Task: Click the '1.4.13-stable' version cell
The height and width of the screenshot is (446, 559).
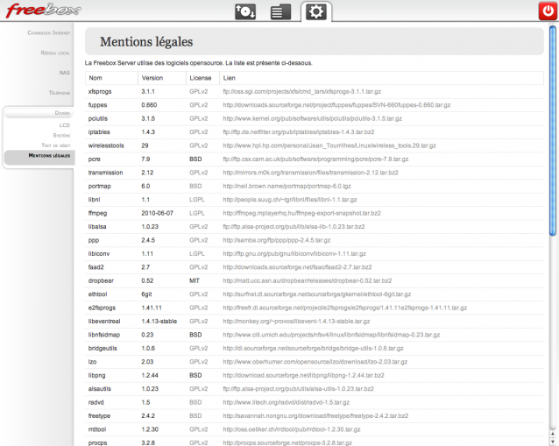Action: [x=159, y=322]
